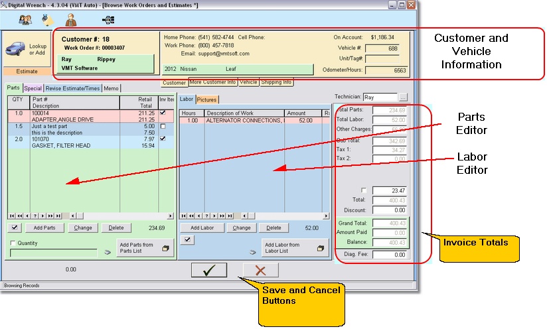Open the Vehicle tab
The image size is (547, 329).
coord(248,82)
